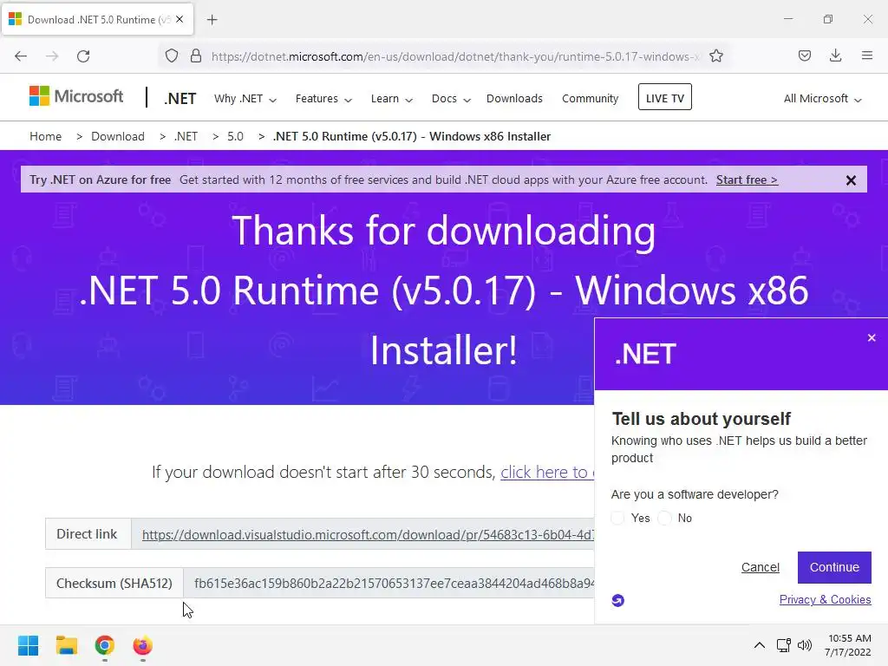Viewport: 888px width, 666px height.
Task: Close the Download .NET 5.0 Runtime tab
Action: [180, 19]
